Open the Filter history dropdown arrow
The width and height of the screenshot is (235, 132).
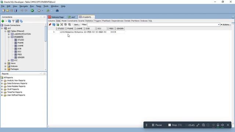[219, 25]
